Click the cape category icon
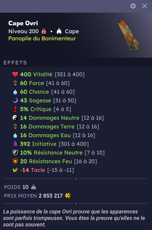This screenshot has height=230, width=152. click(59, 31)
